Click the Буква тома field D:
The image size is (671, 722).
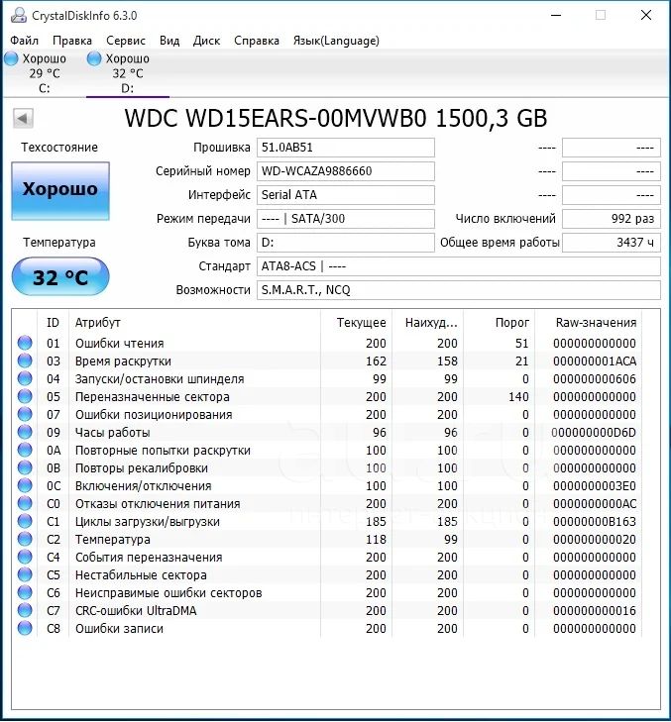tap(346, 243)
